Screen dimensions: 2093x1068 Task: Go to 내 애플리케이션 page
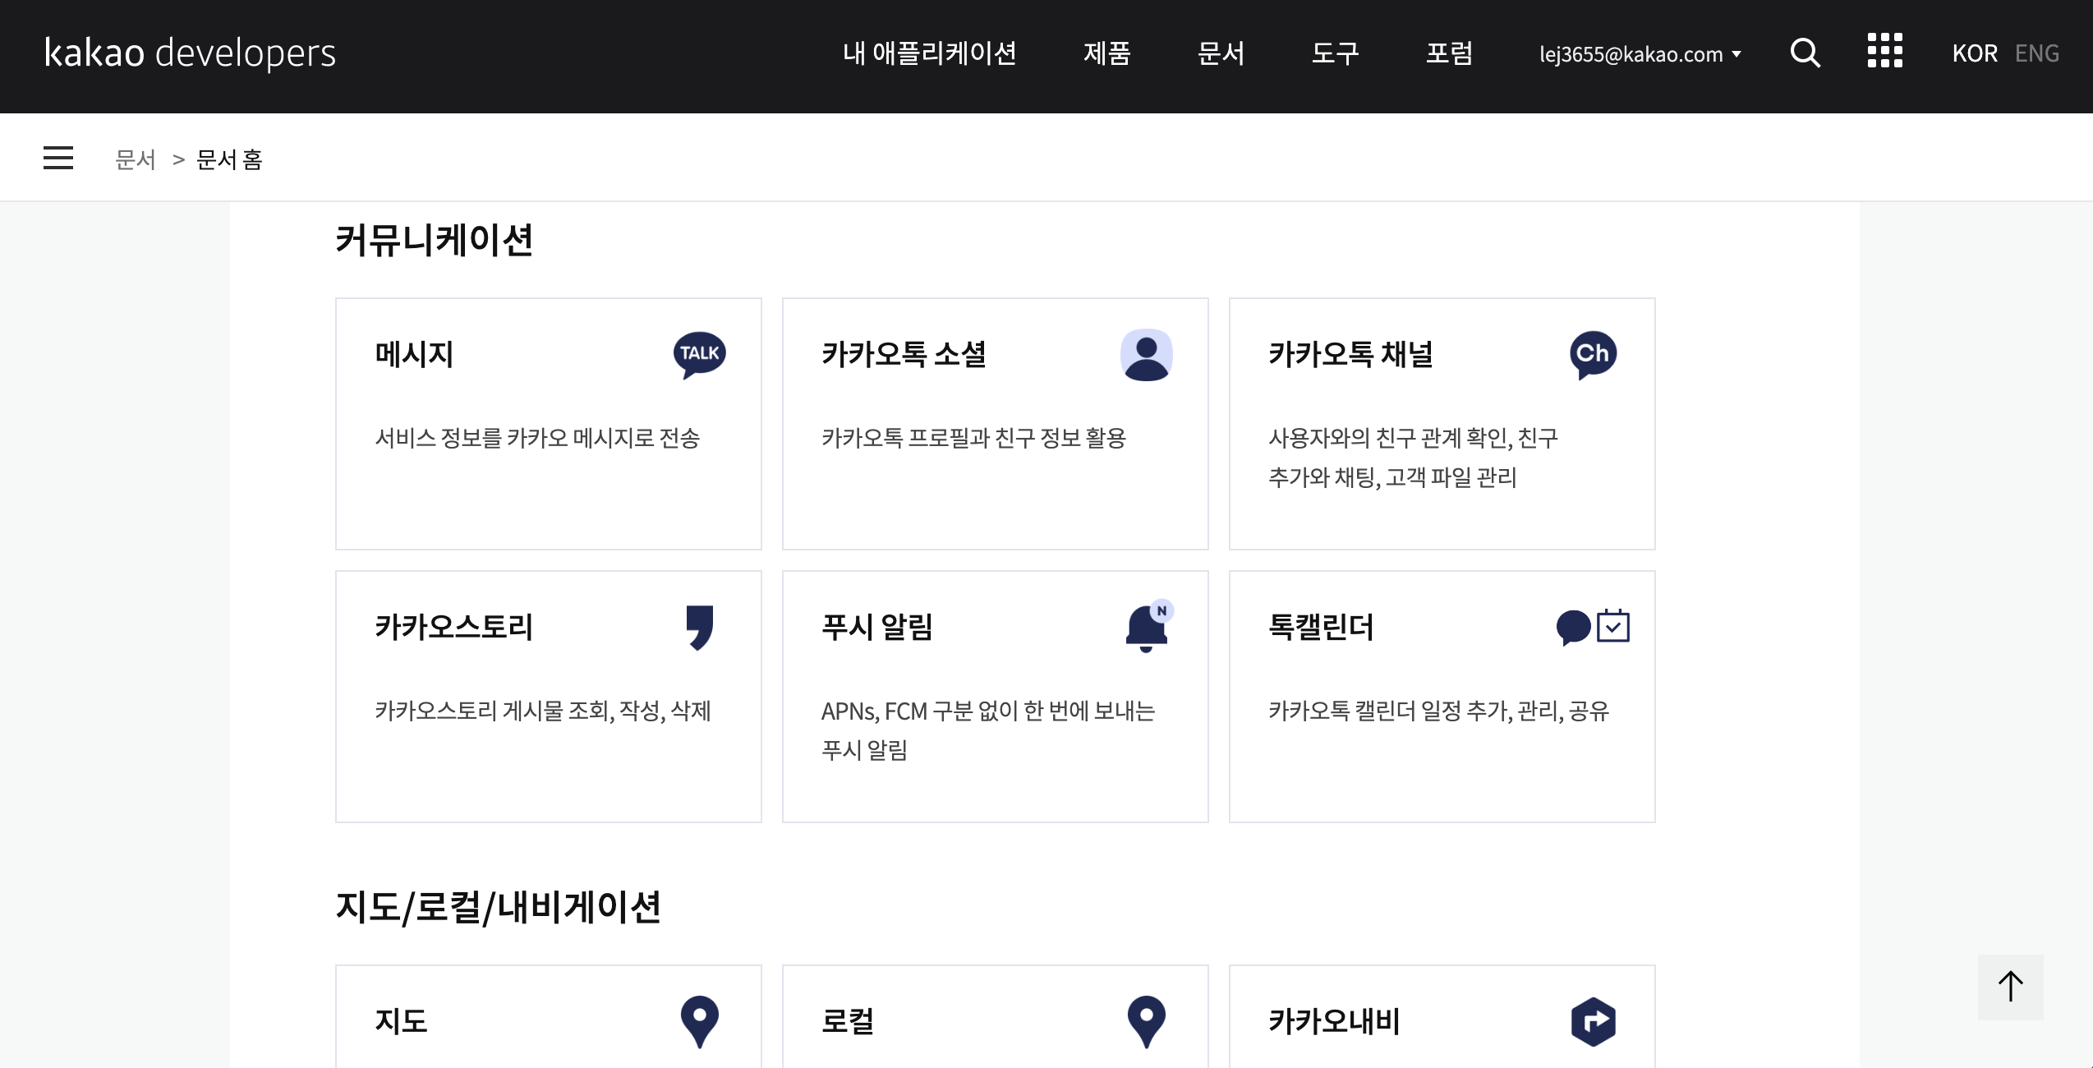coord(929,53)
